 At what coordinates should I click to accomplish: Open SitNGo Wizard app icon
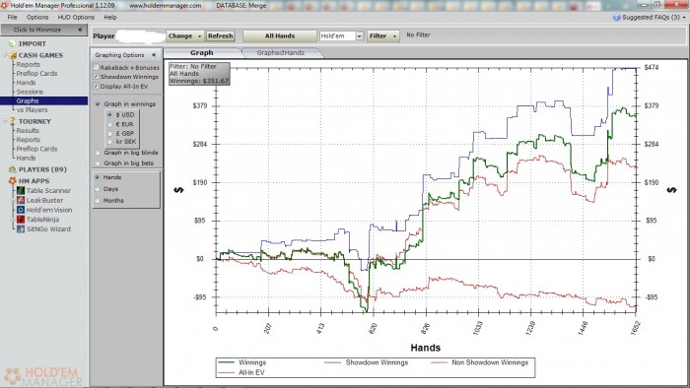(21, 228)
